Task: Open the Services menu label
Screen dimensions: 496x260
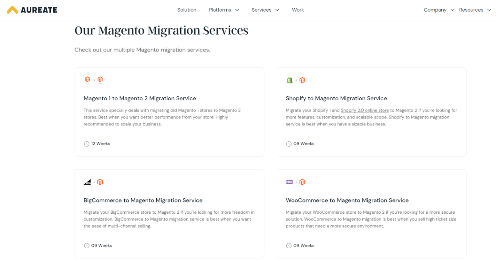Action: 261,10
